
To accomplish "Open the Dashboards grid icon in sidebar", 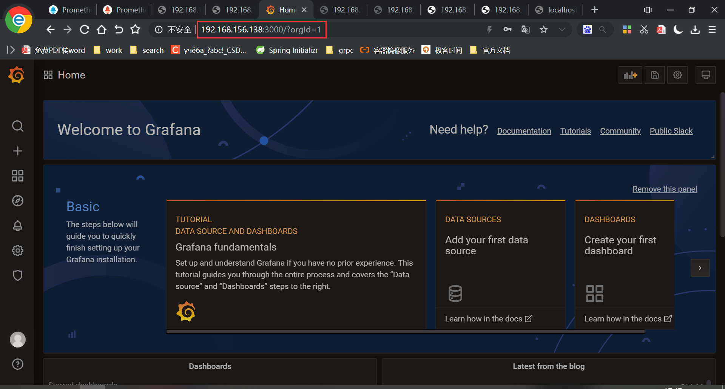I will (18, 176).
